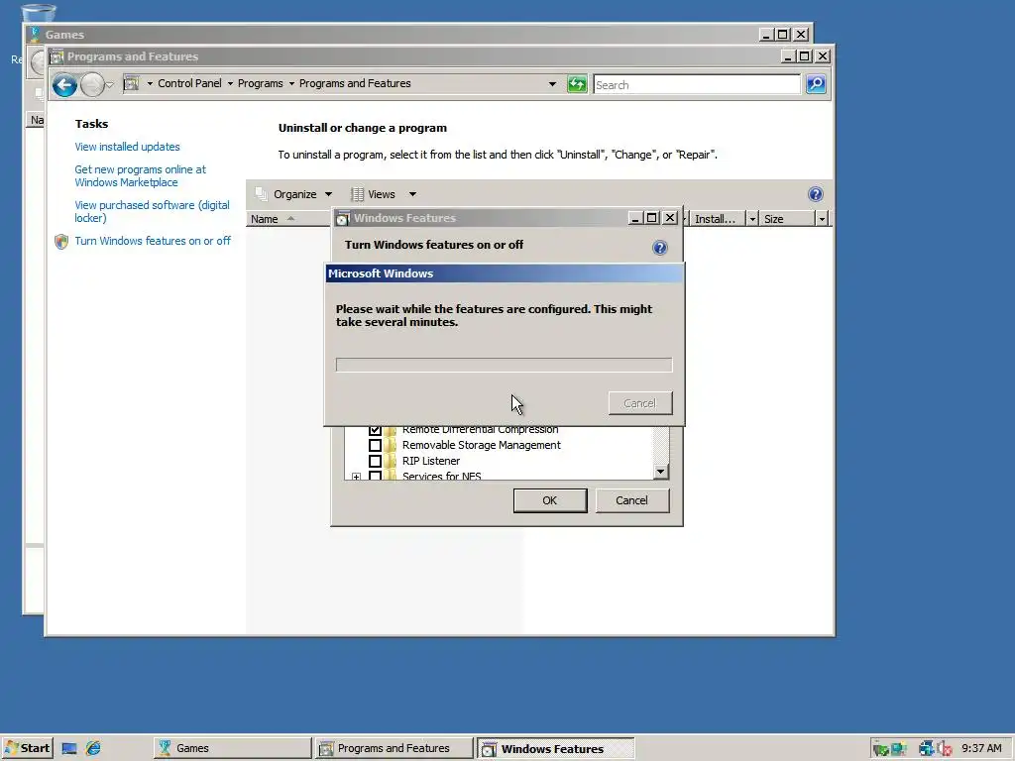
Task: Click the folder icon beside Removable Storage Management
Action: [390, 445]
